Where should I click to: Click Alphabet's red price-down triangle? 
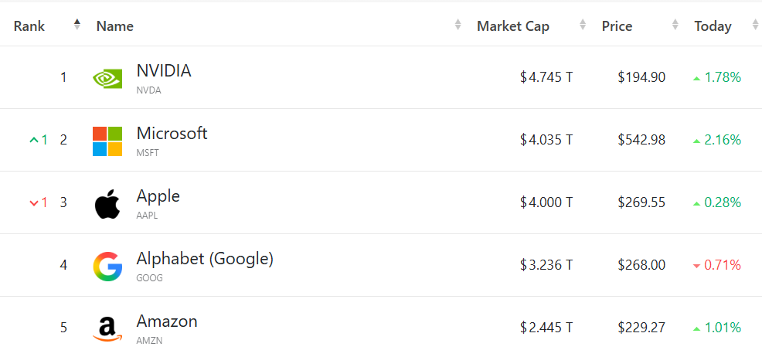click(x=696, y=266)
